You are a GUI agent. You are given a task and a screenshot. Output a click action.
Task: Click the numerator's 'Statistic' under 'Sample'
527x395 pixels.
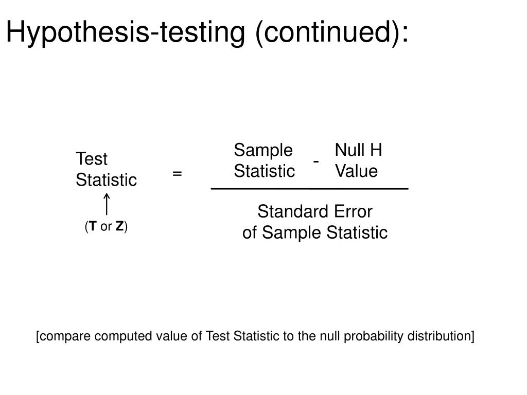(264, 171)
